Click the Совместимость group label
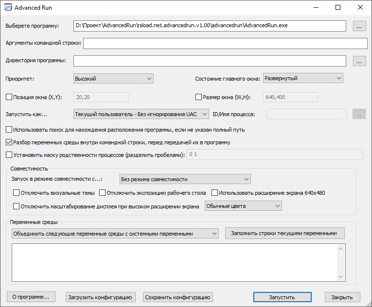This screenshot has height=307, width=372. pyautogui.click(x=29, y=169)
